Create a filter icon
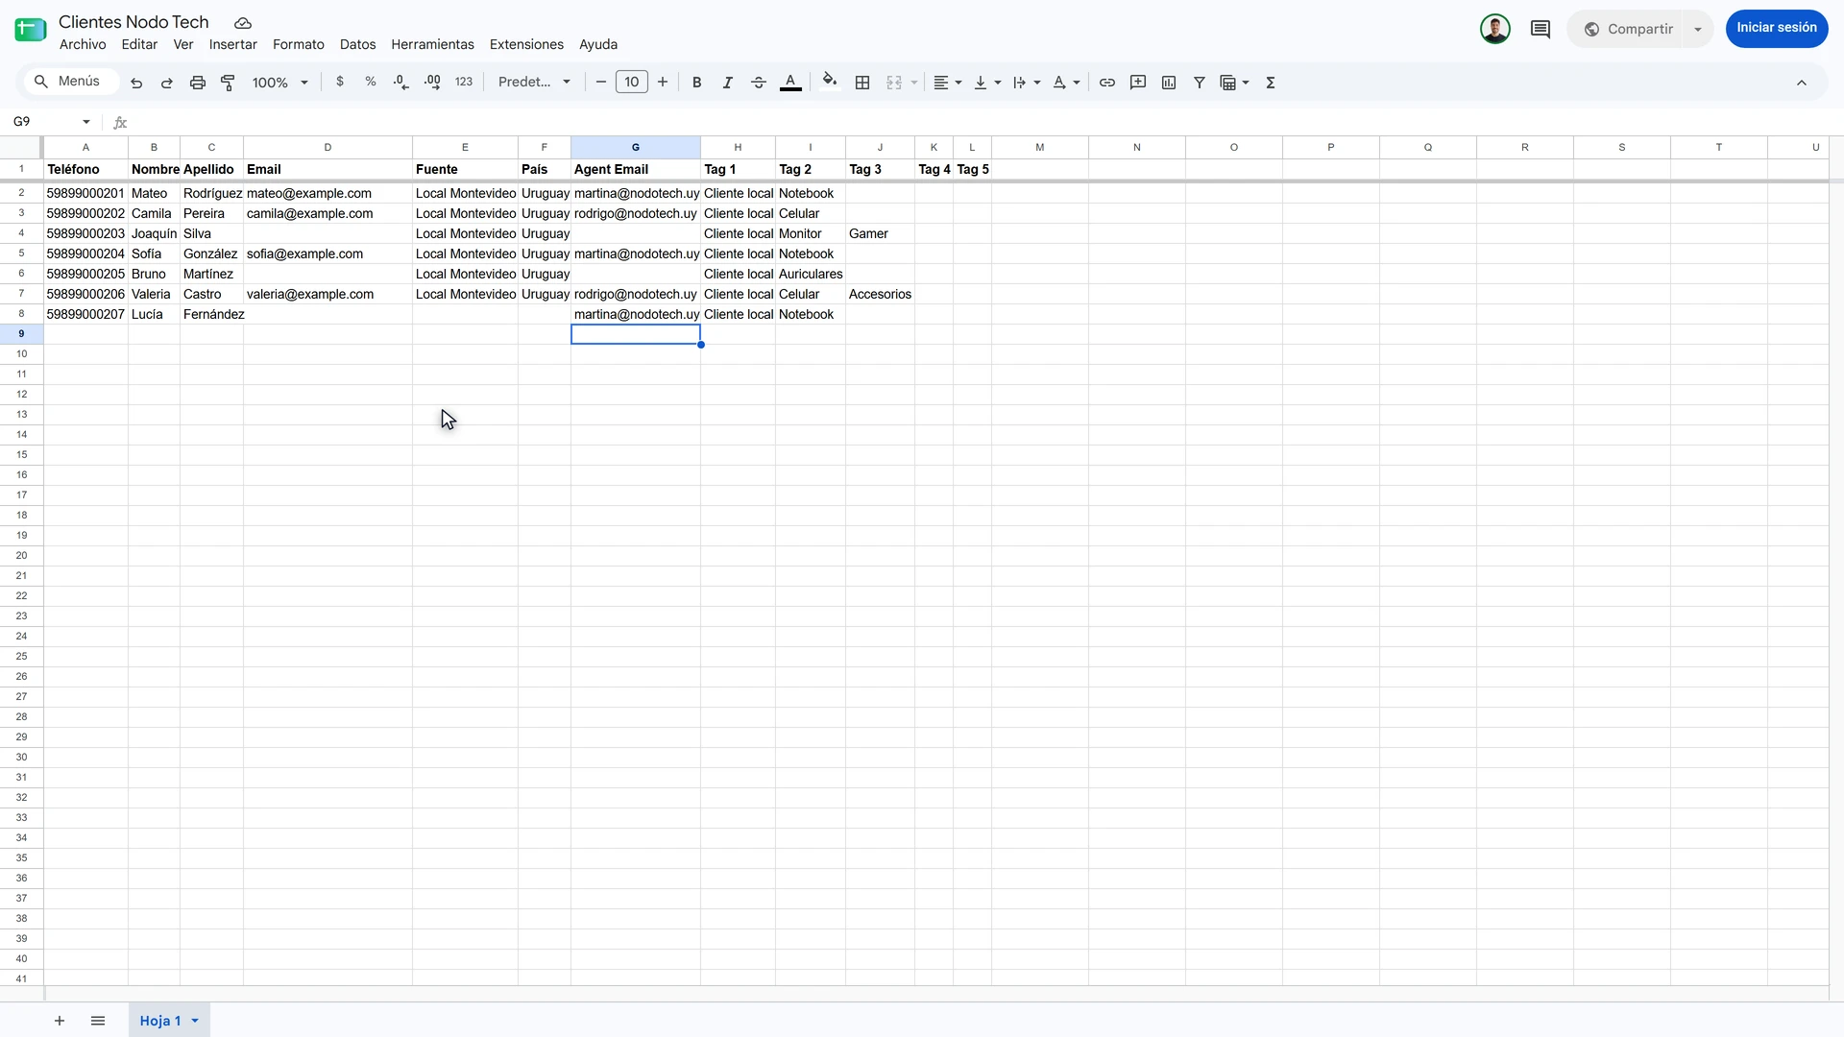Screen dimensions: 1844x1037 1200,83
